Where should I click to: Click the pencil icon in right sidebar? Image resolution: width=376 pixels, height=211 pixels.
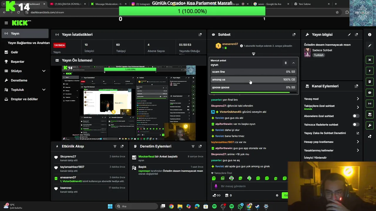point(370,46)
